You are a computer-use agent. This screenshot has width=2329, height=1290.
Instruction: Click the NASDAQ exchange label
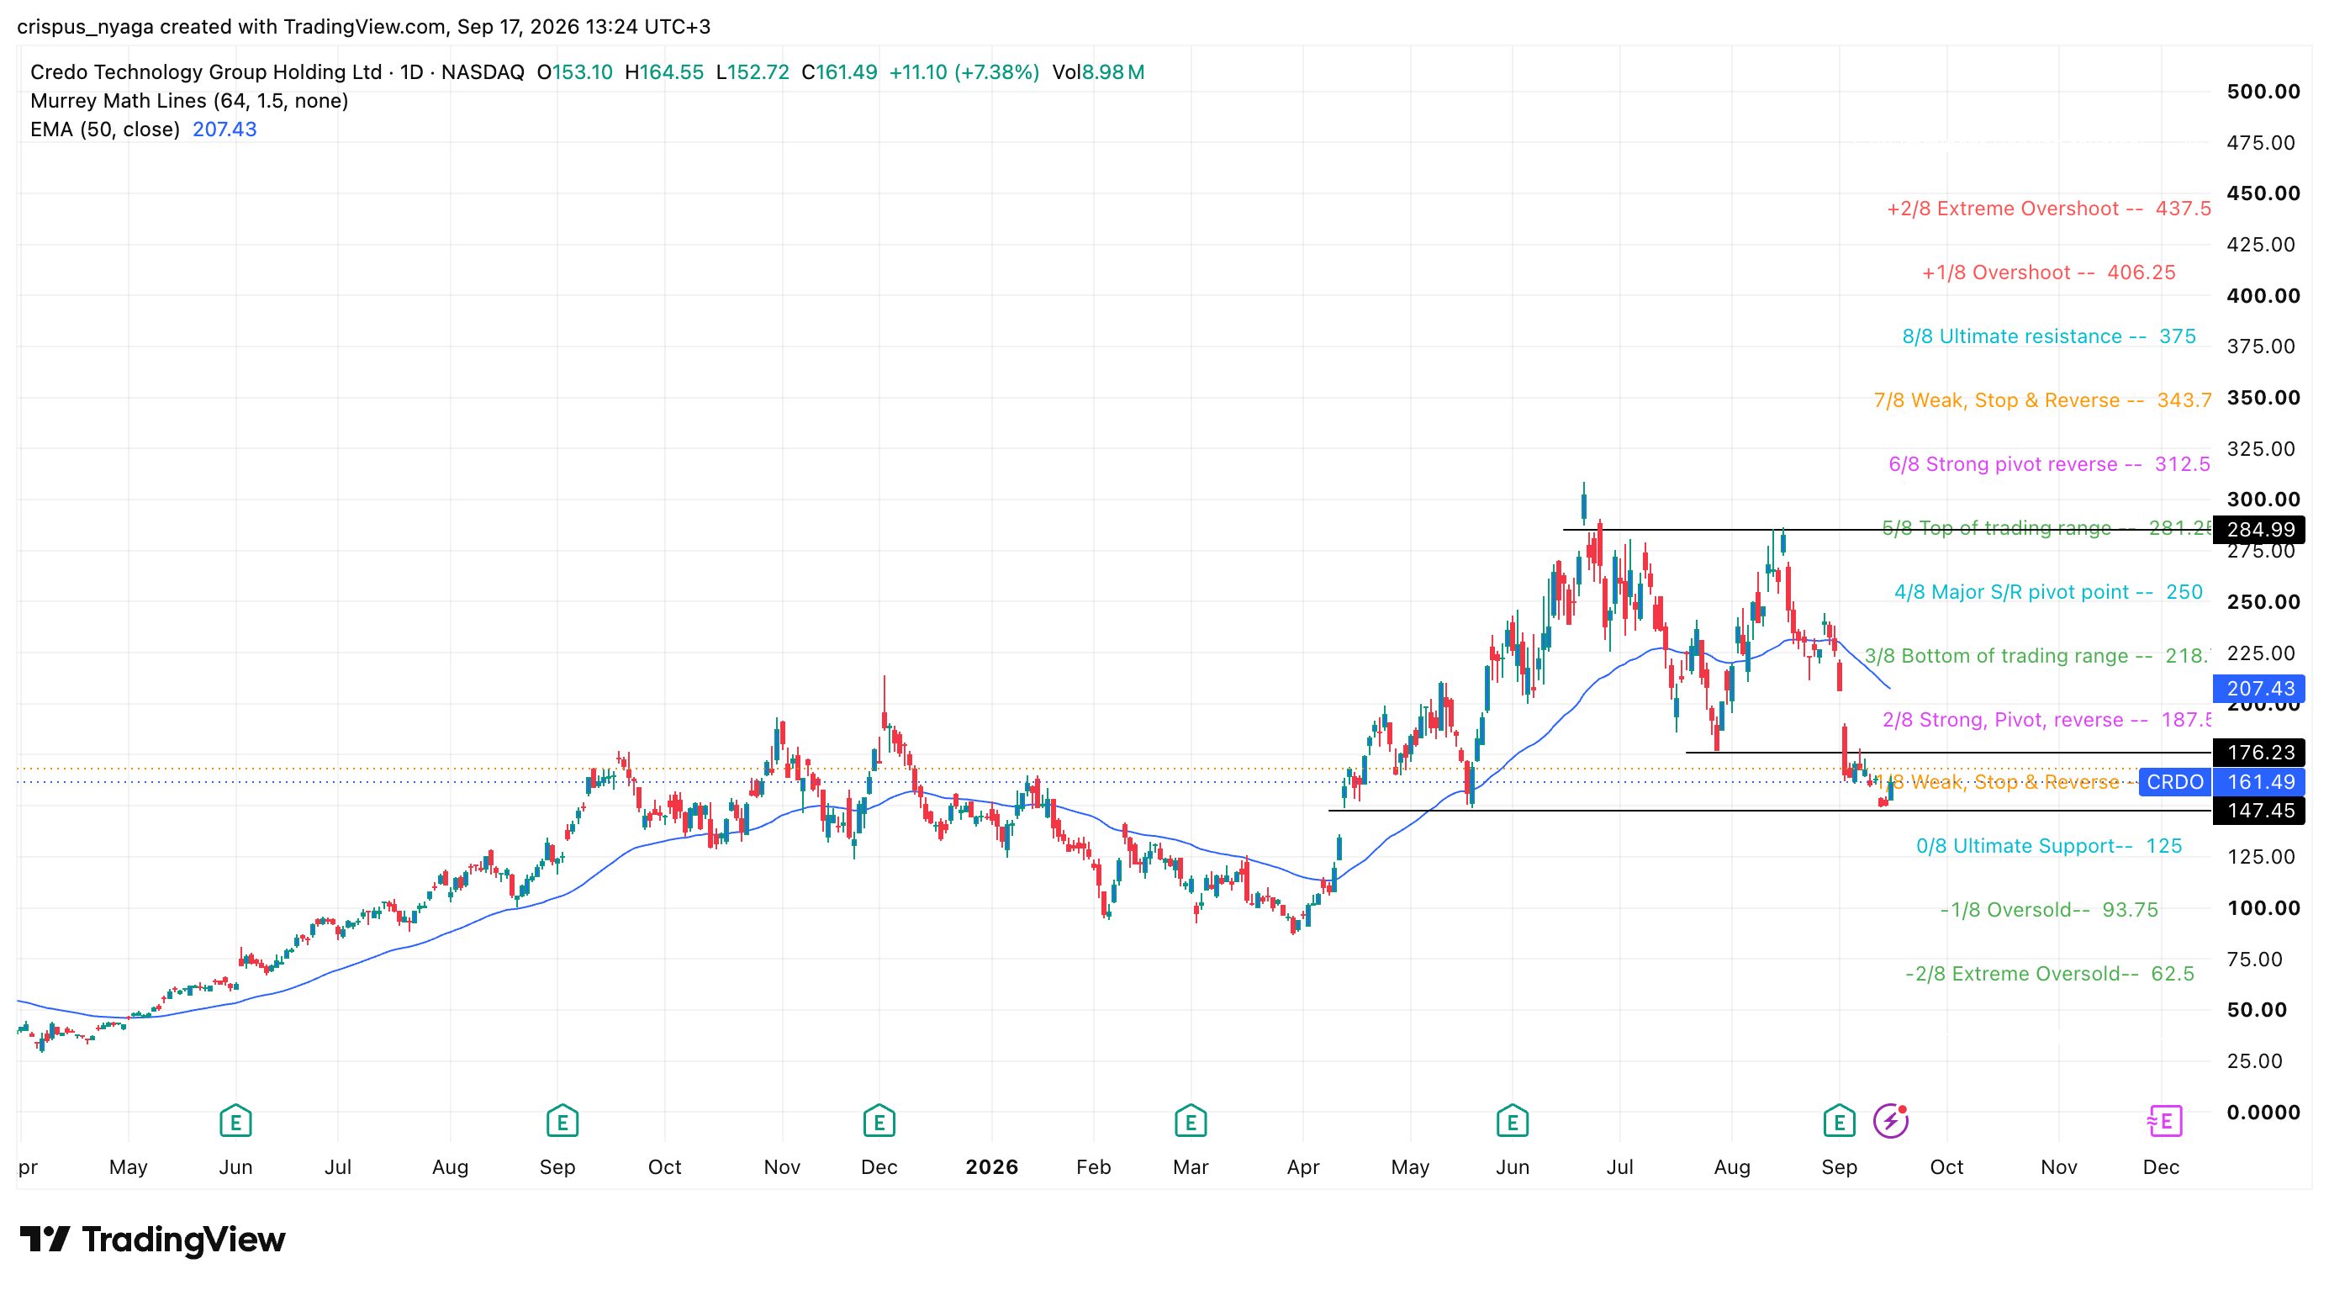[x=483, y=72]
